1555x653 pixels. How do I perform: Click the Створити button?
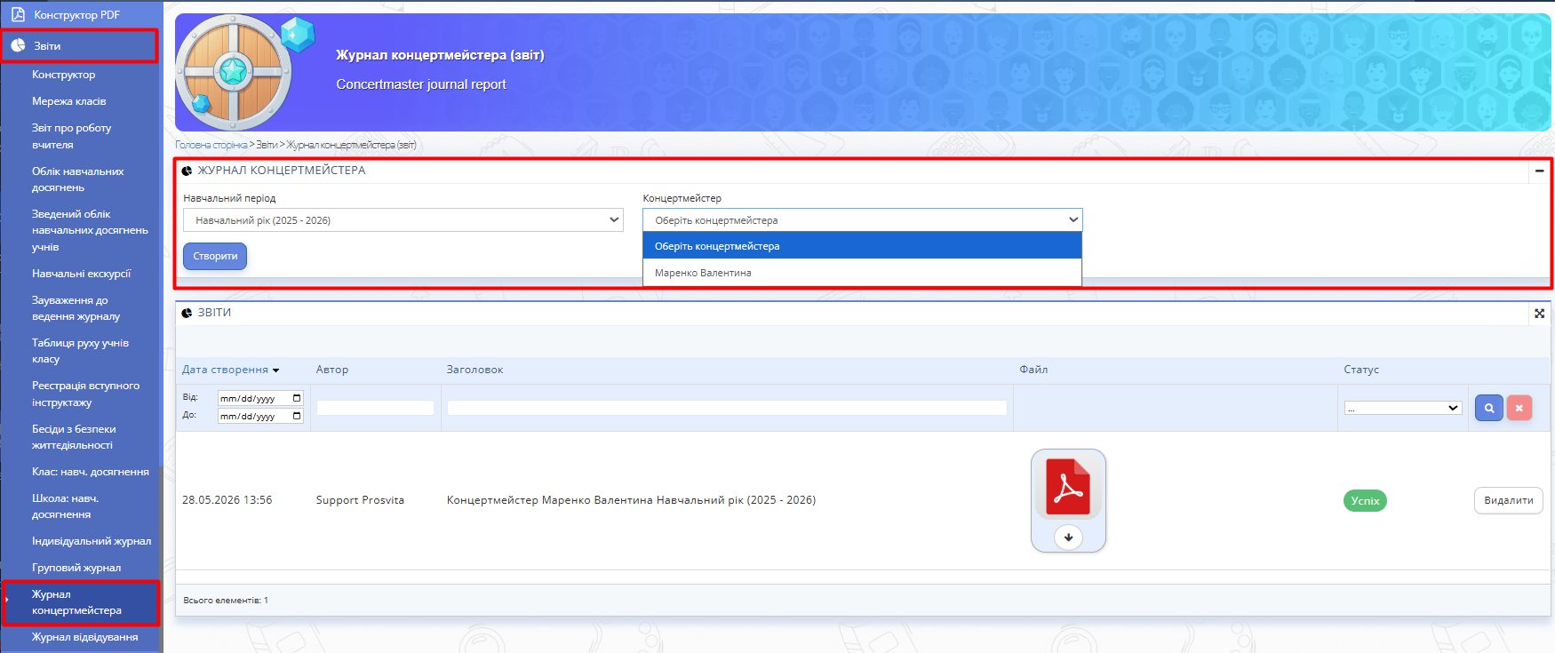tap(215, 256)
